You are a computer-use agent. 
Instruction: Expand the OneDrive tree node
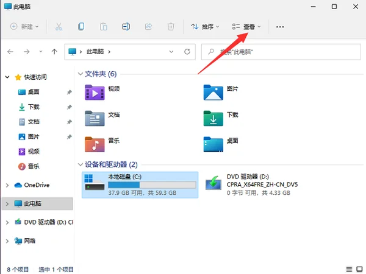pos(7,185)
